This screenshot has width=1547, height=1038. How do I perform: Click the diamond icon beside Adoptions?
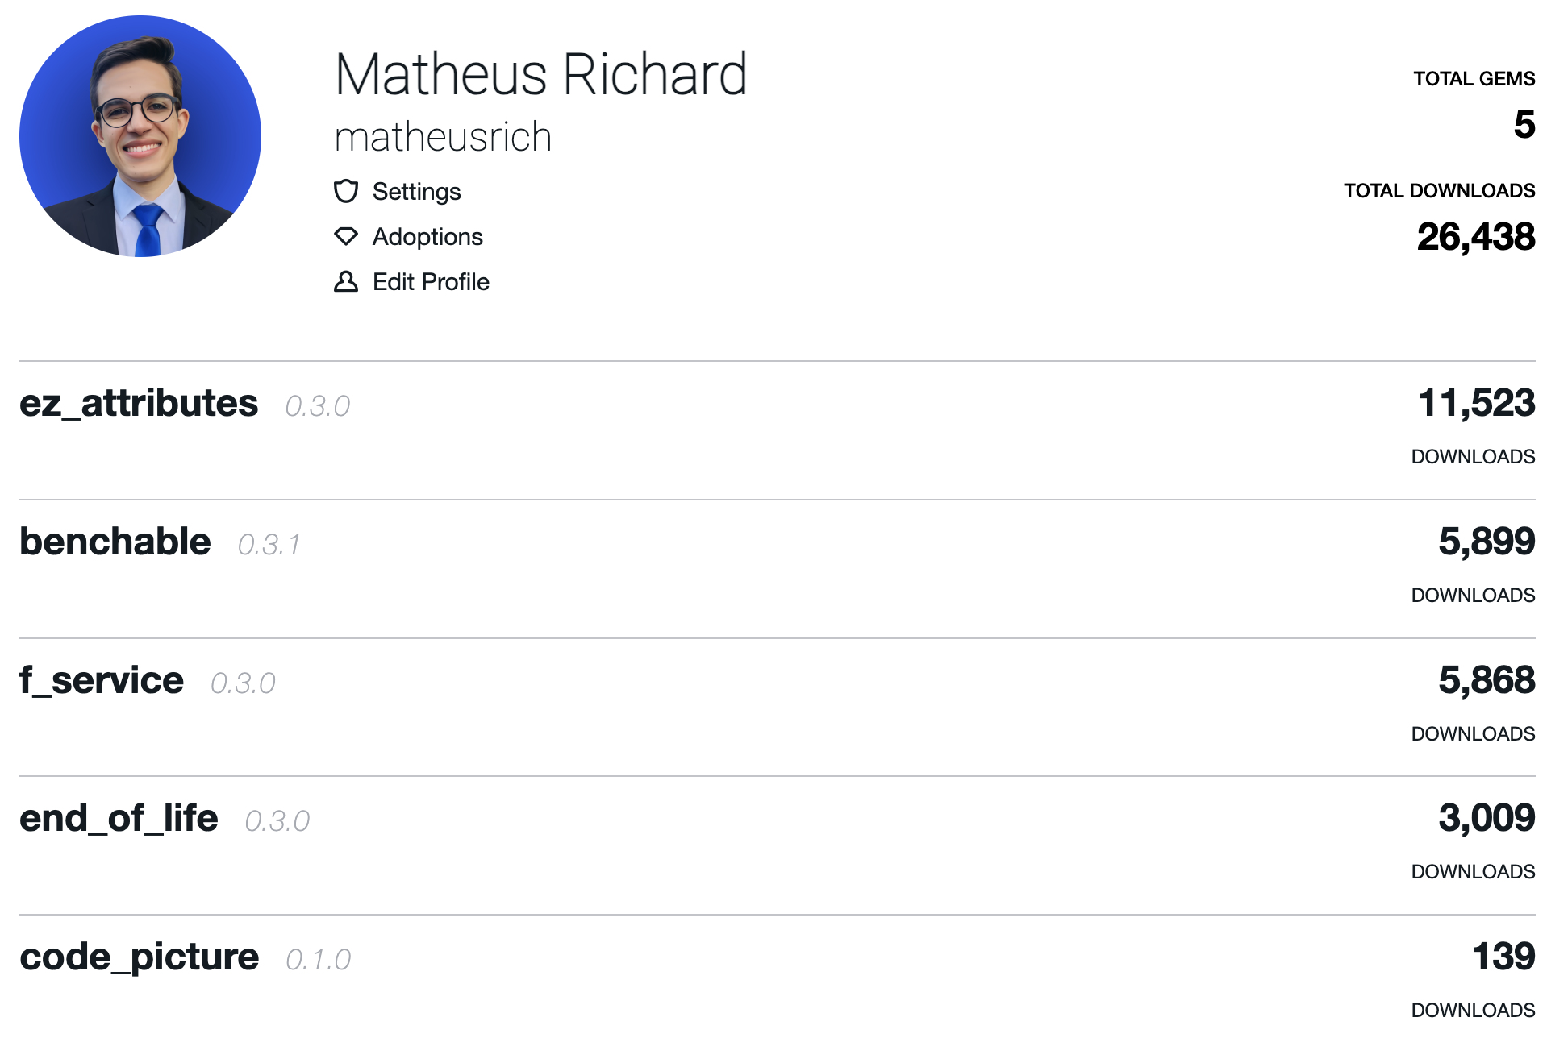point(345,236)
